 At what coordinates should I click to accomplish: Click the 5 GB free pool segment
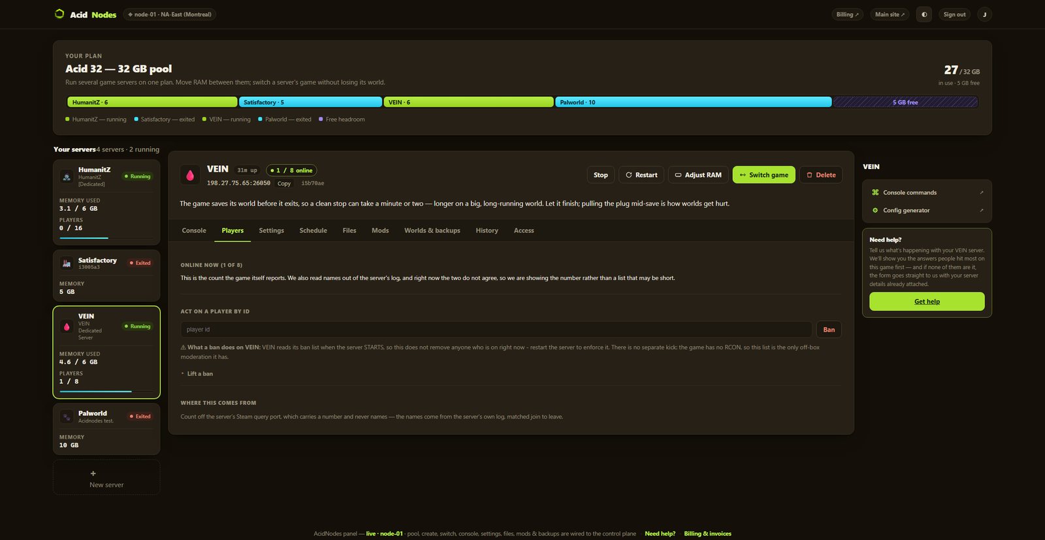[x=905, y=103]
